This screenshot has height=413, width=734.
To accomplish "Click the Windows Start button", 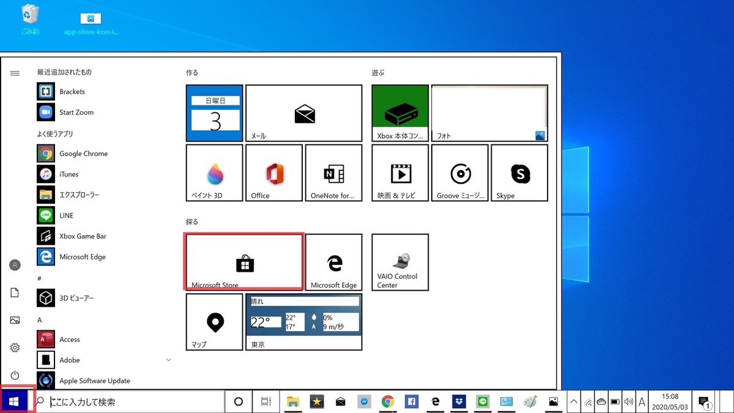I will pyautogui.click(x=14, y=402).
